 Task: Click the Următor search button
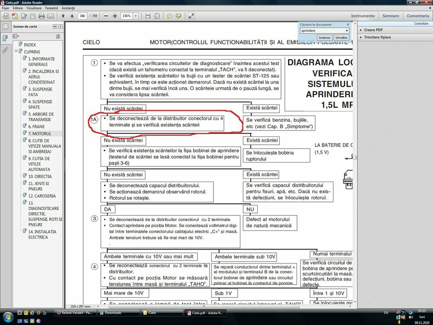tap(341, 38)
